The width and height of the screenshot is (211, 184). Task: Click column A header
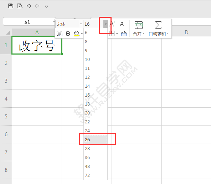pyautogui.click(x=37, y=32)
